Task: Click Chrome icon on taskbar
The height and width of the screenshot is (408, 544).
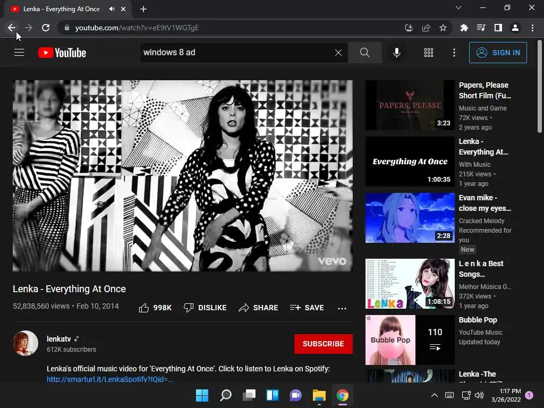Action: coord(343,395)
